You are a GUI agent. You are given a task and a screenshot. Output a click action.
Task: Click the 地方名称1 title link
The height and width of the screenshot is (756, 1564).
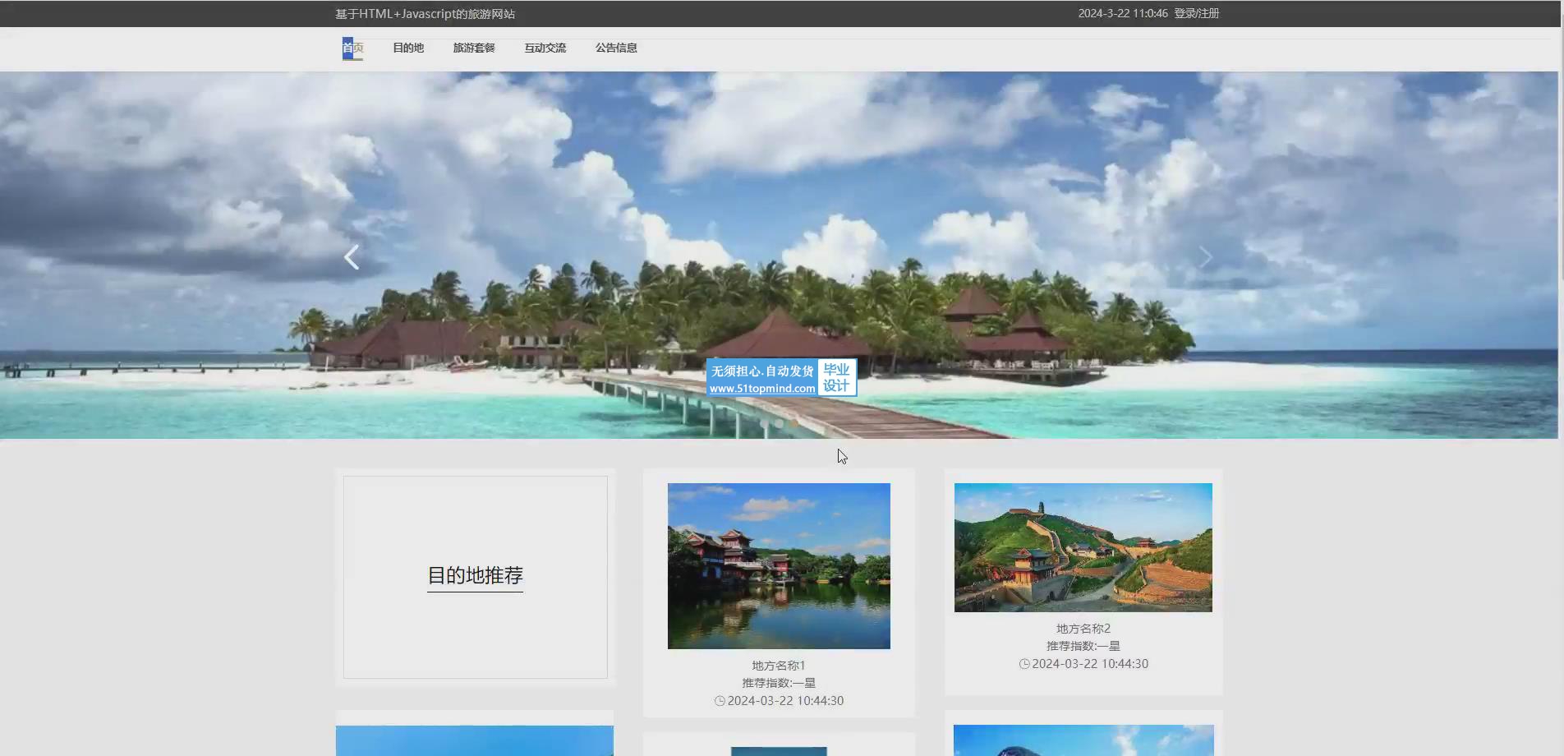(x=779, y=666)
